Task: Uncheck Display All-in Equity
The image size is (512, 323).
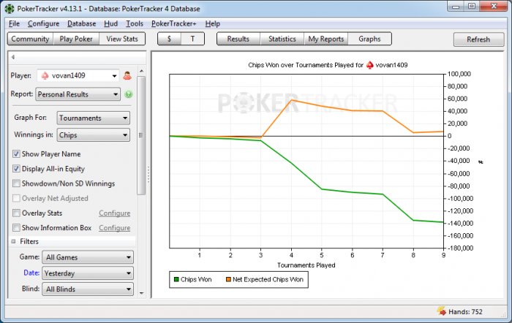Action: 16,169
